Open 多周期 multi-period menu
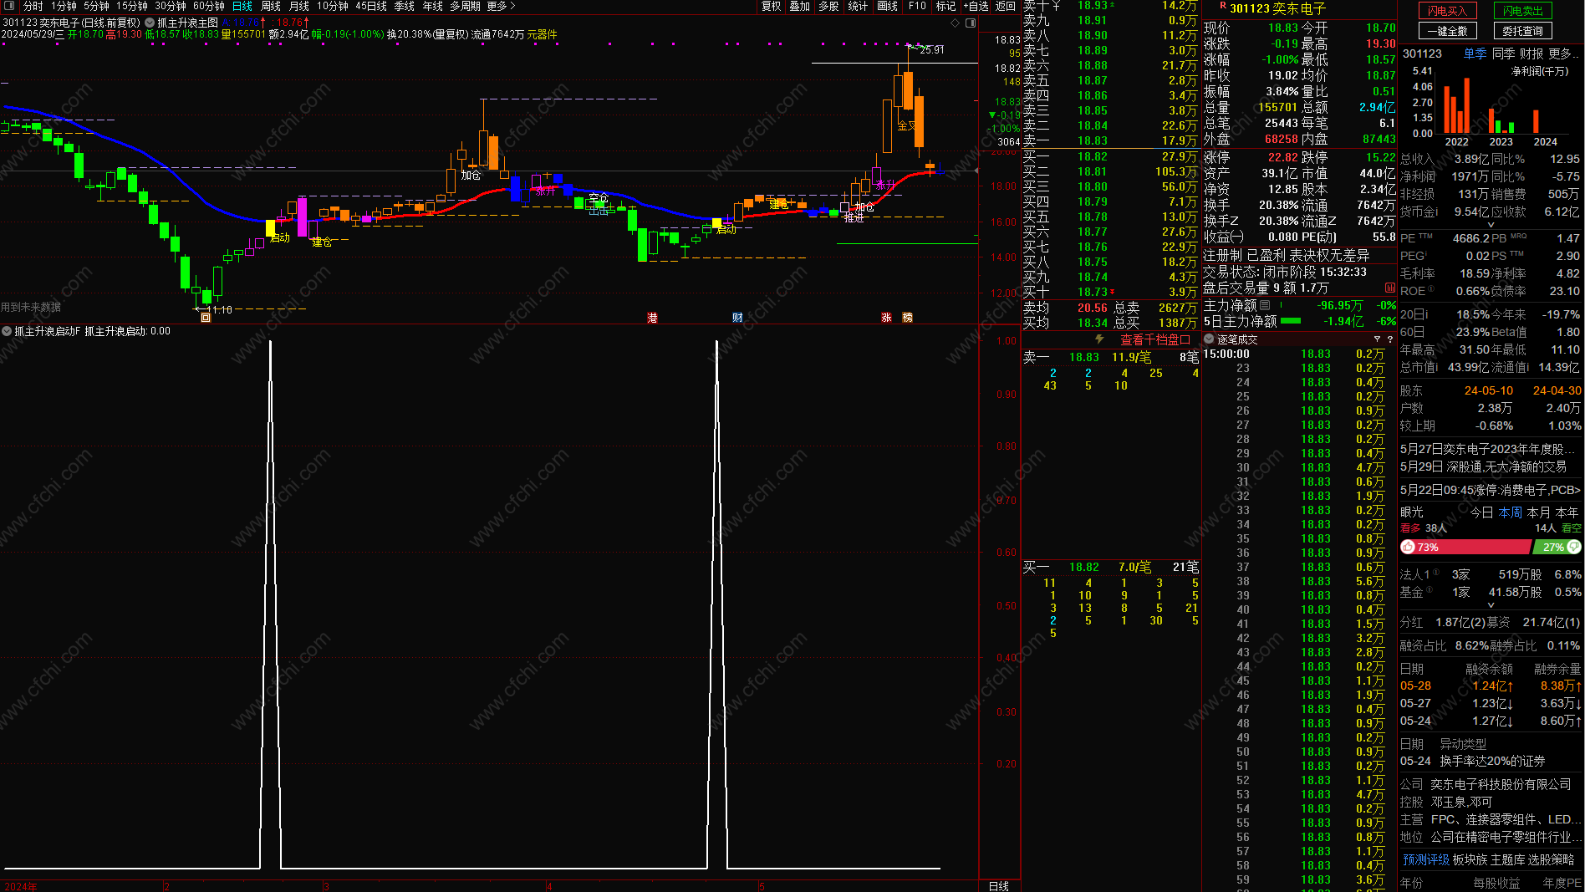Image resolution: width=1585 pixels, height=892 pixels. (x=465, y=6)
